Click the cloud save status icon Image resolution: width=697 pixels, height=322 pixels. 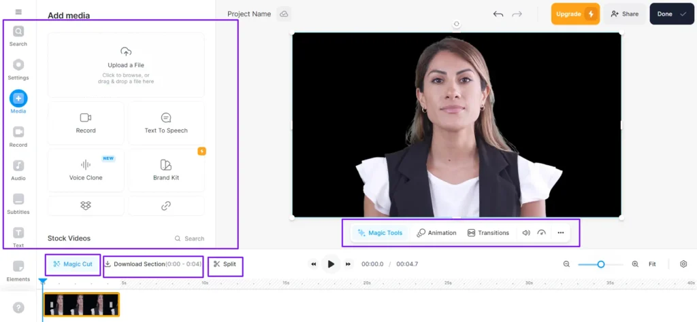point(284,14)
